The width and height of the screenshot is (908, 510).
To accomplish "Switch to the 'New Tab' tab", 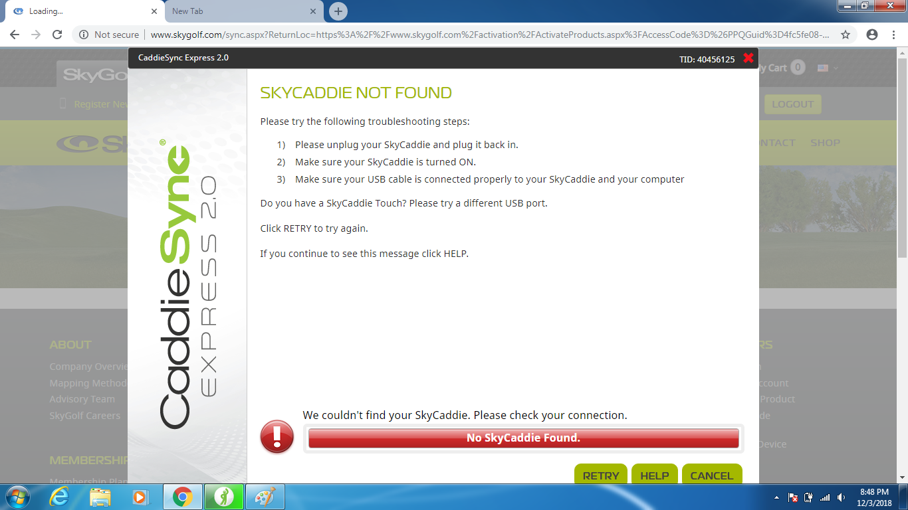I will [245, 11].
